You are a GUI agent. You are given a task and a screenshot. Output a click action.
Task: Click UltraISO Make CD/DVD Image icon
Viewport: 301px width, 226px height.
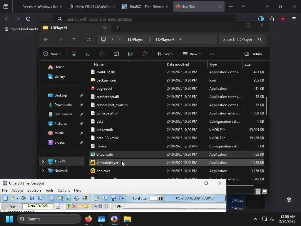pyautogui.click(x=52, y=198)
